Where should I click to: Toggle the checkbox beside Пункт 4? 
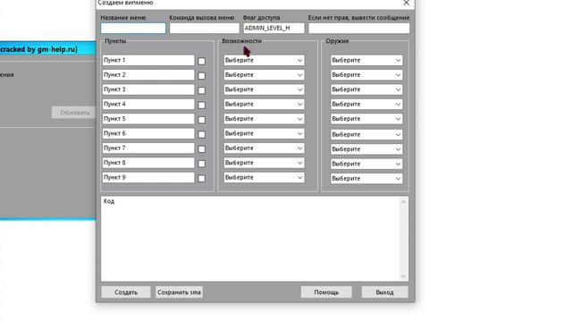201,106
